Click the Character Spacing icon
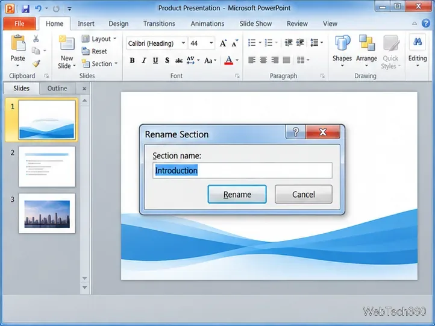Viewport: 435px width, 326px height. [190, 60]
